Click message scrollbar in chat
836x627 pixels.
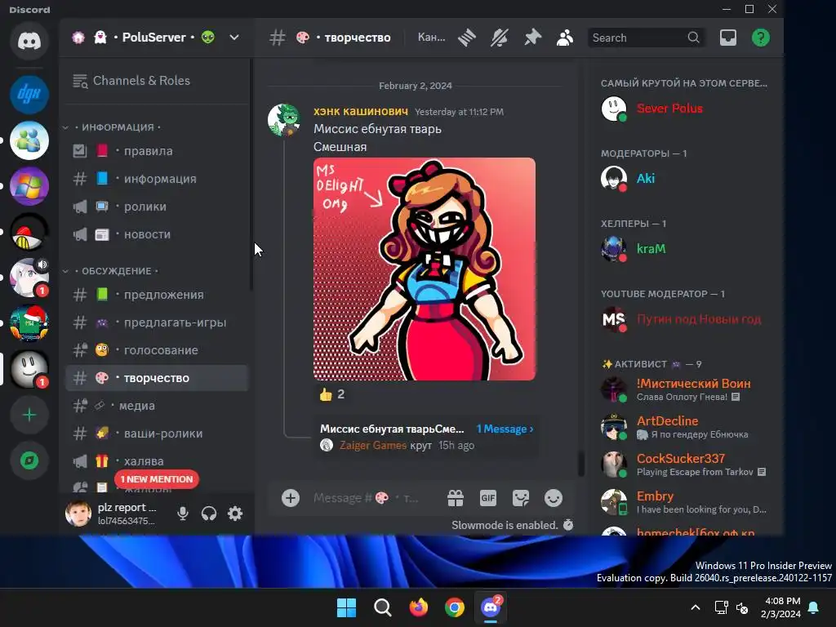tap(581, 463)
